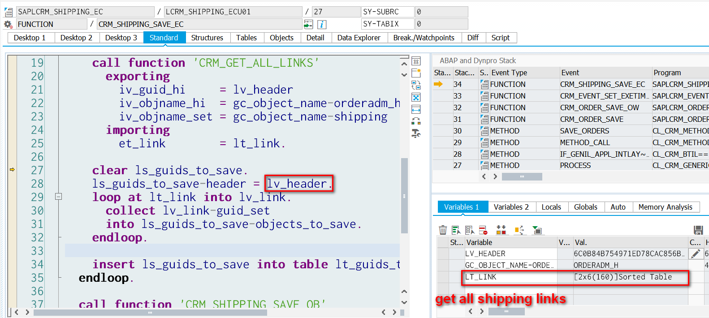Click the ORDERADM_H value cell
The height and width of the screenshot is (318, 709).
click(630, 265)
